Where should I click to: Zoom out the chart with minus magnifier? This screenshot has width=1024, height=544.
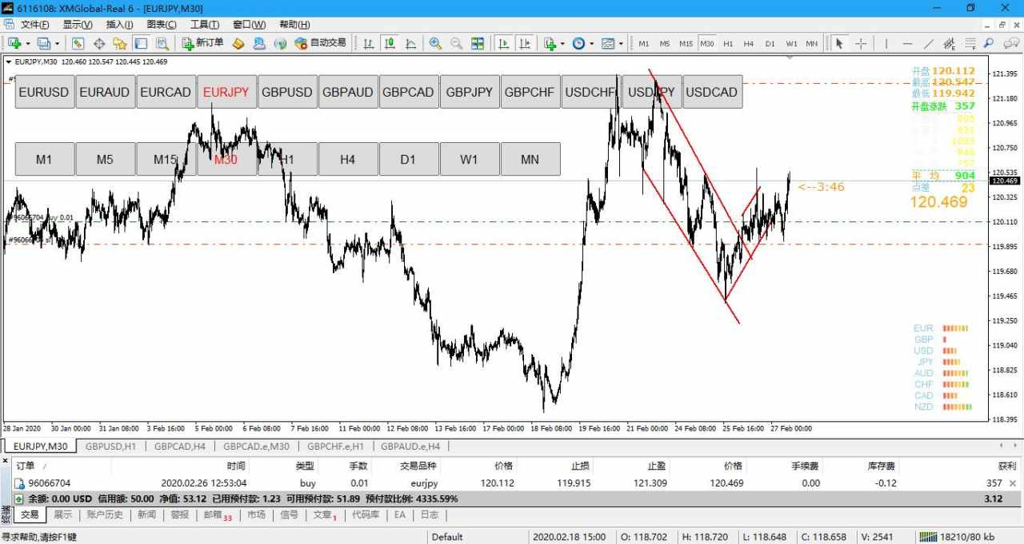coord(456,43)
